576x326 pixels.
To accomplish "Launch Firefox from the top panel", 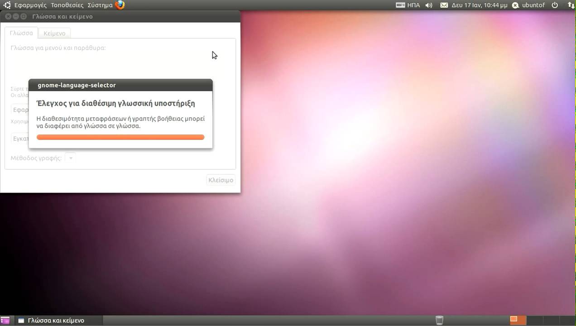I will 120,5.
